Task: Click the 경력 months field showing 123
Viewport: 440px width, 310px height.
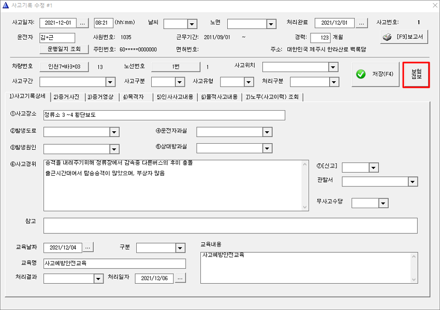Action: pyautogui.click(x=320, y=38)
